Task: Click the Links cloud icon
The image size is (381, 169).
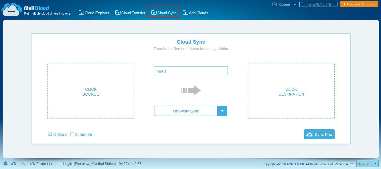Action: [x=14, y=164]
